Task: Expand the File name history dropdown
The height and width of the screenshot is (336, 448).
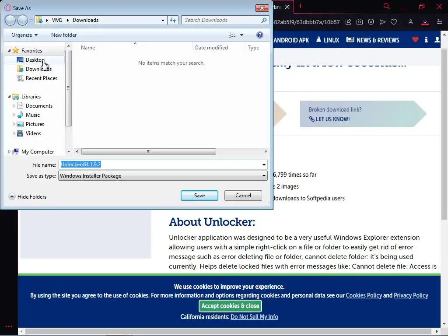Action: (x=264, y=164)
